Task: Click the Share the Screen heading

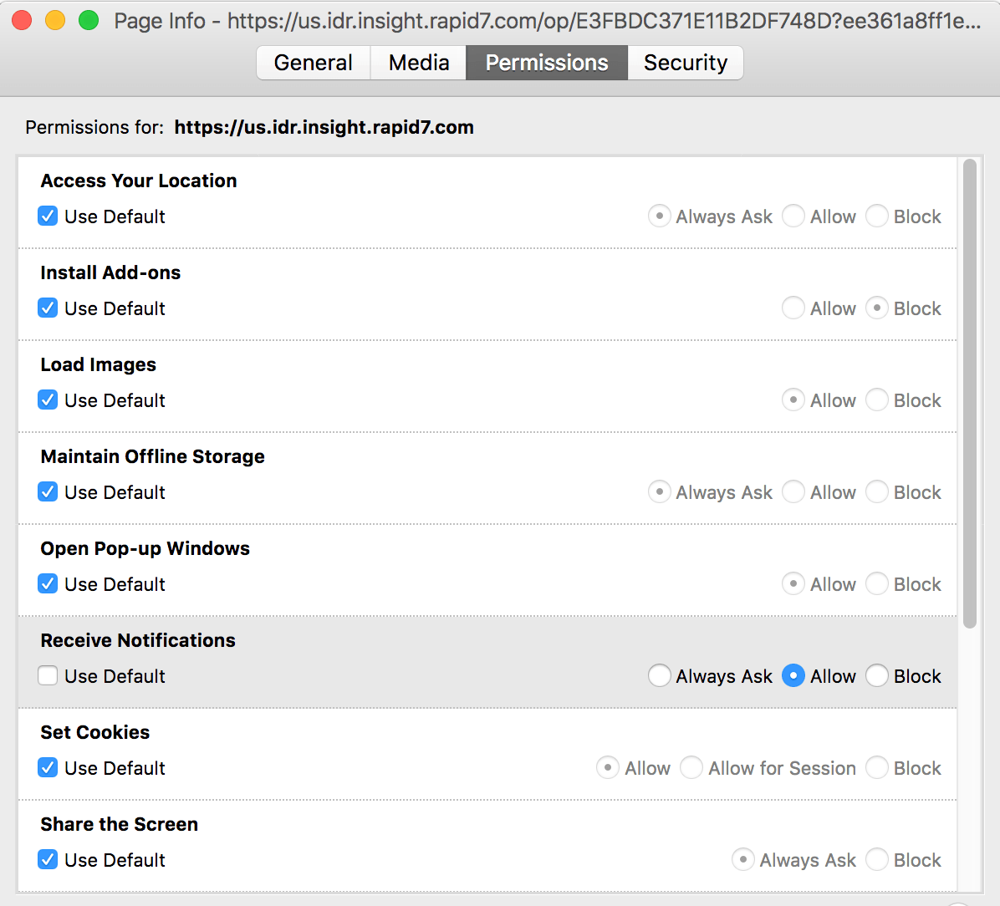Action: tap(120, 824)
